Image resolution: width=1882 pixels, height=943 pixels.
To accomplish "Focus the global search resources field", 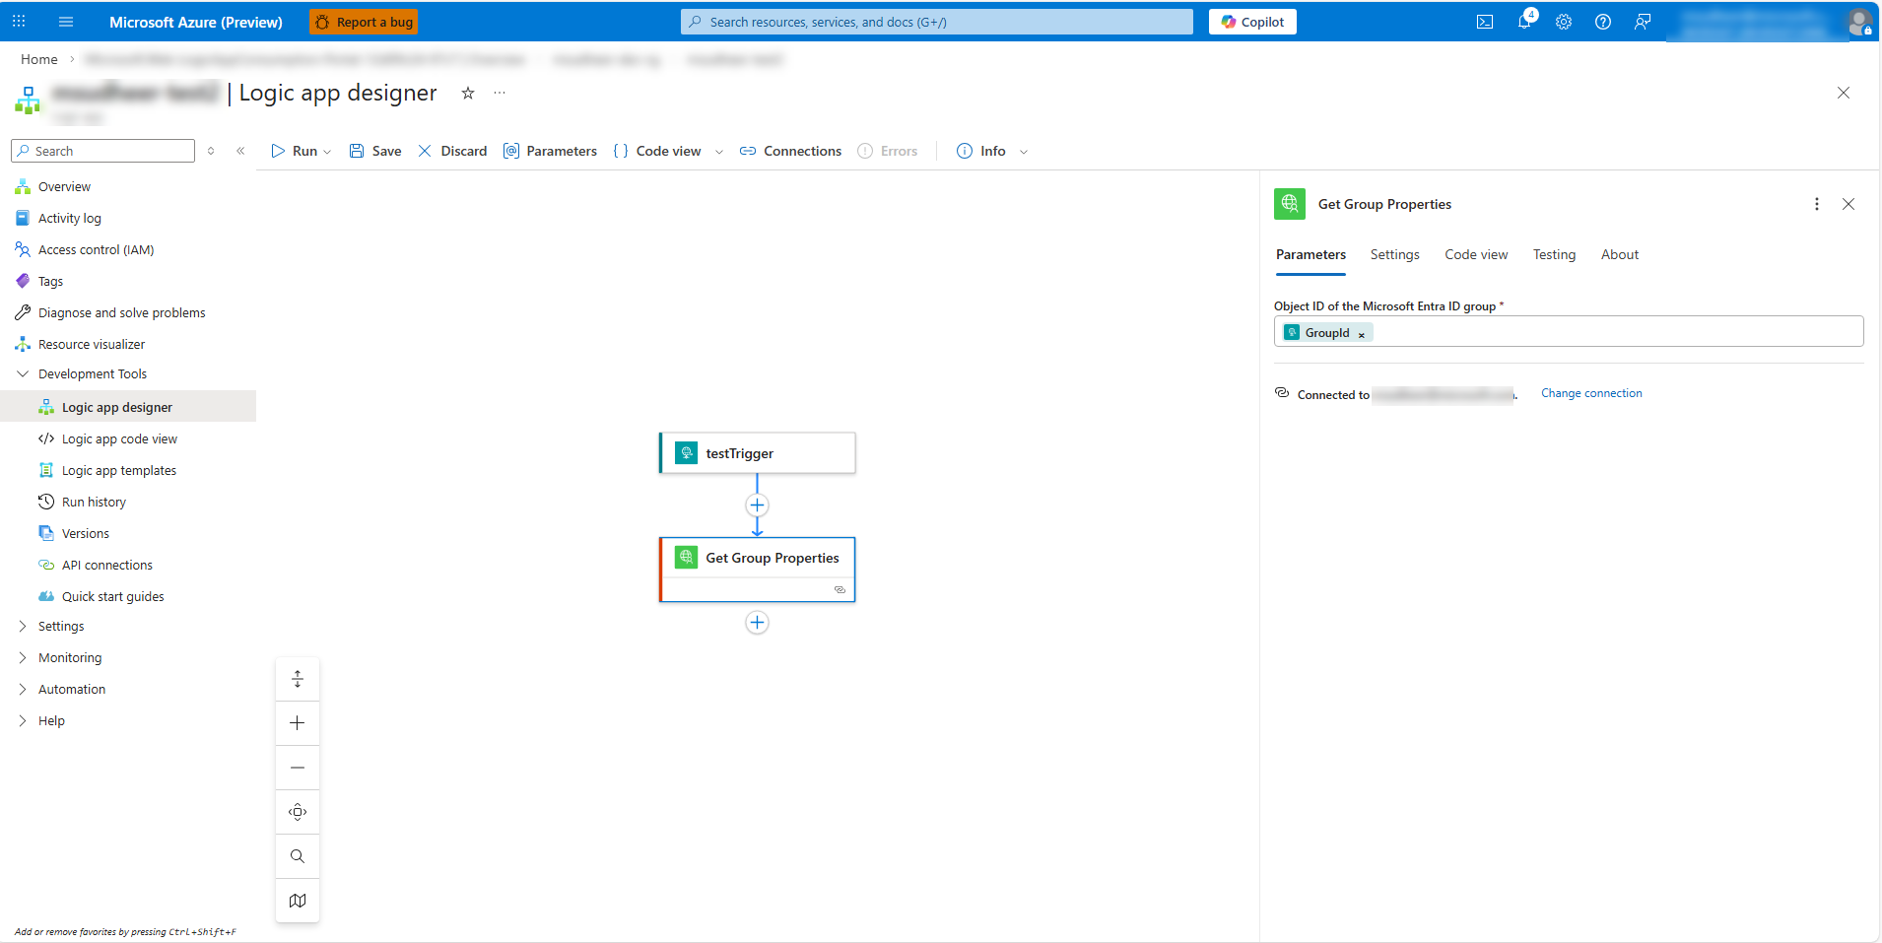I will [x=936, y=22].
